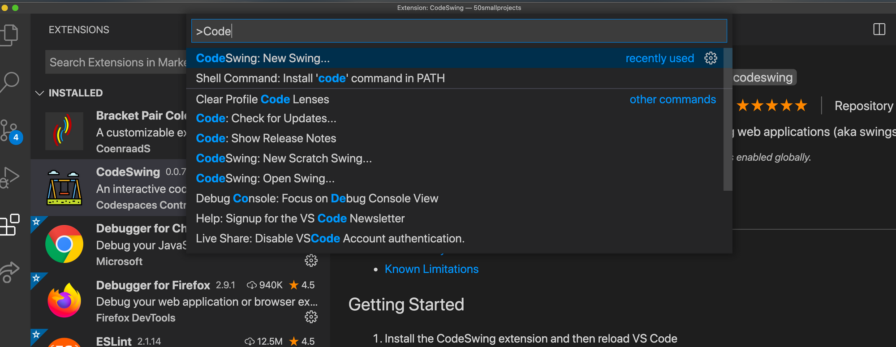Open the Live Share view icon
This screenshot has width=896, height=347.
(x=10, y=272)
